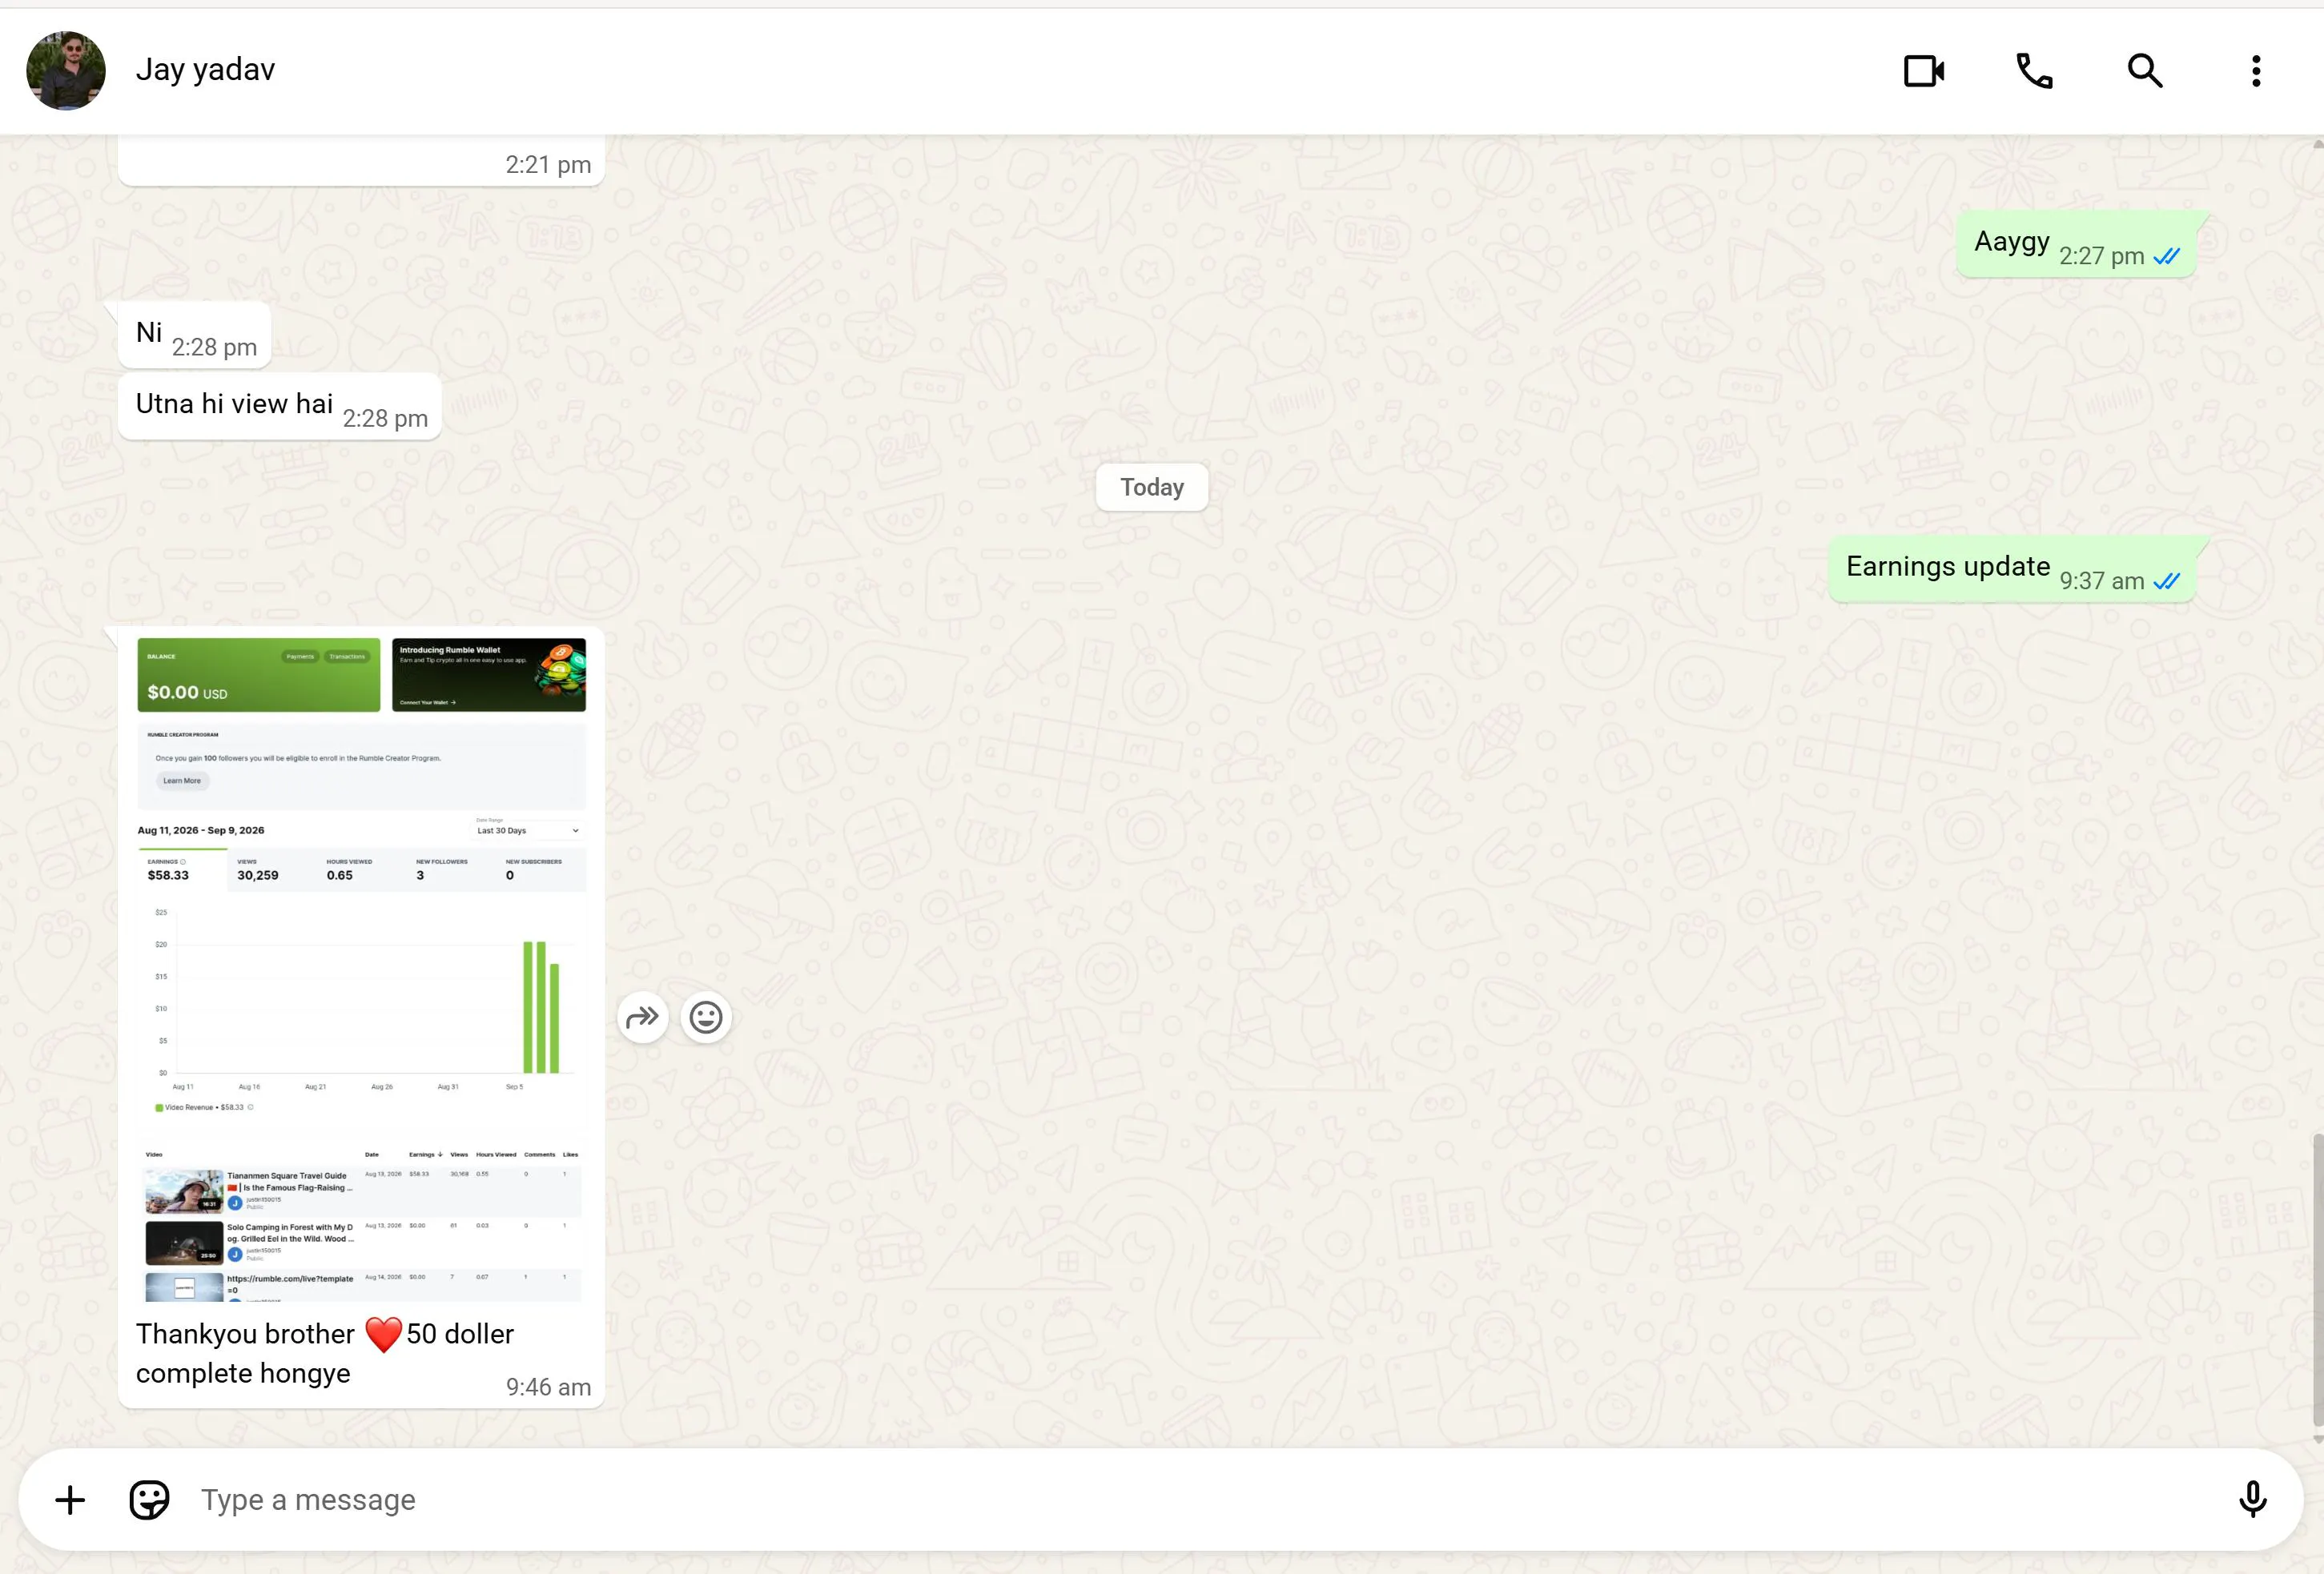Select the message reading Ni
Screen dimensions: 2324x1574
(x=195, y=334)
